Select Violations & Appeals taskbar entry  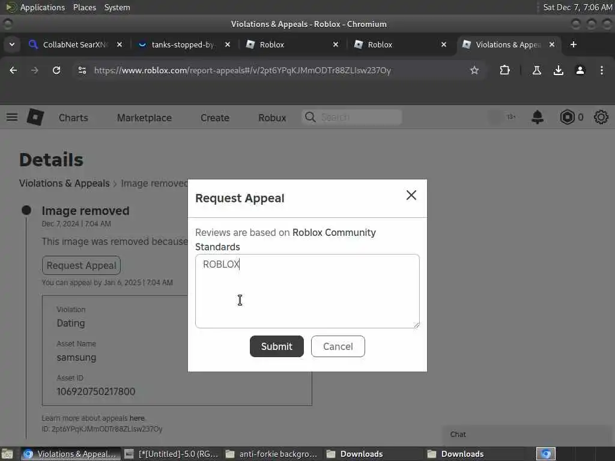pos(71,454)
